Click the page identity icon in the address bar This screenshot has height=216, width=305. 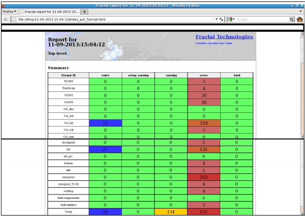(14, 20)
